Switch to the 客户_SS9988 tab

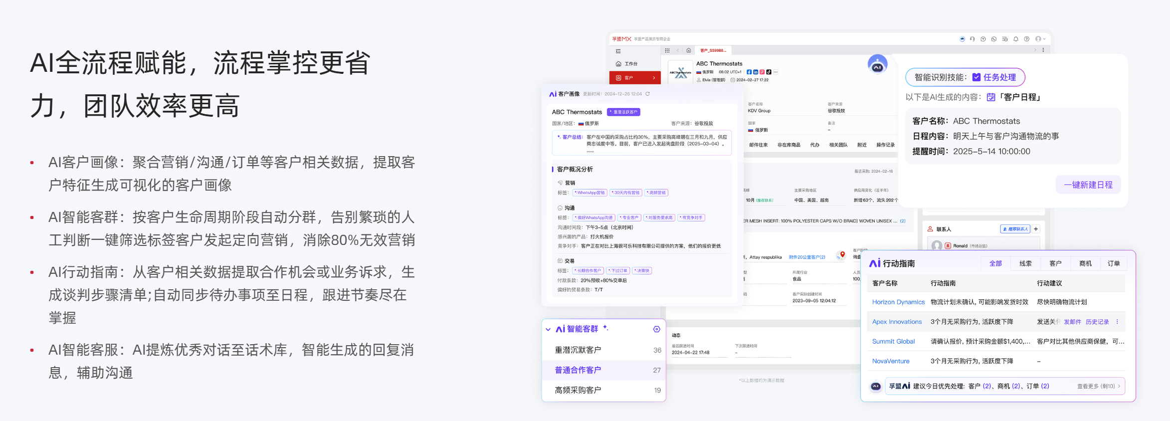tap(713, 50)
